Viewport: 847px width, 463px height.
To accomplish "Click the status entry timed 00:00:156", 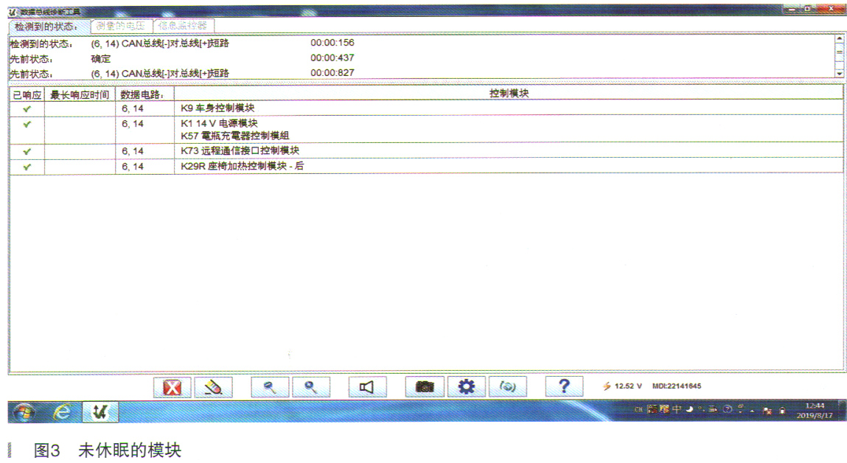I will (182, 43).
